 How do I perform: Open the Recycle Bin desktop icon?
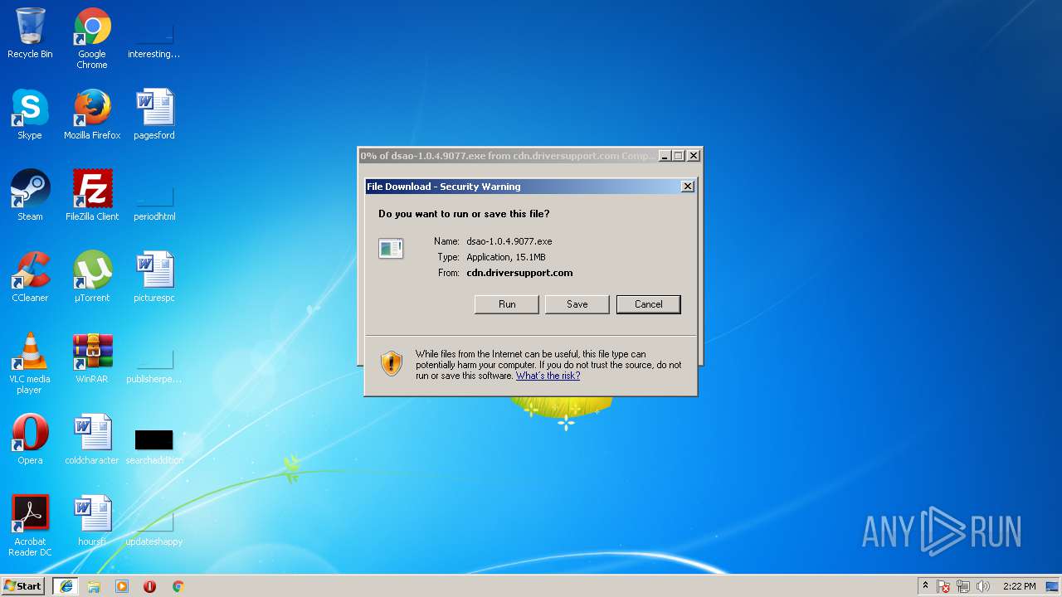[30, 33]
